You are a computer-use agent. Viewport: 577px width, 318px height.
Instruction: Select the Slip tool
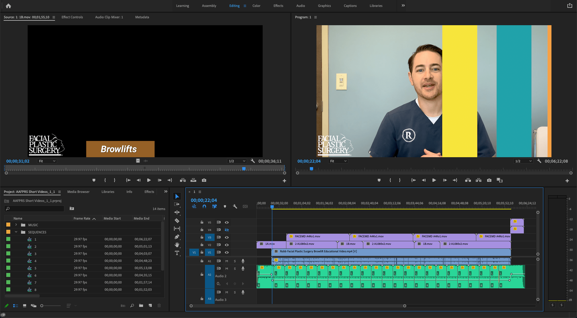(177, 229)
